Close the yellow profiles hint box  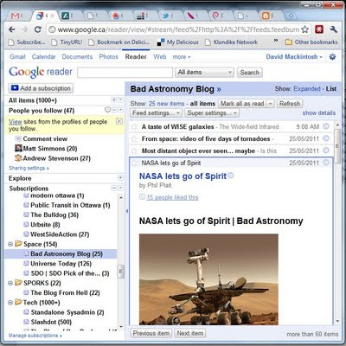tap(119, 121)
